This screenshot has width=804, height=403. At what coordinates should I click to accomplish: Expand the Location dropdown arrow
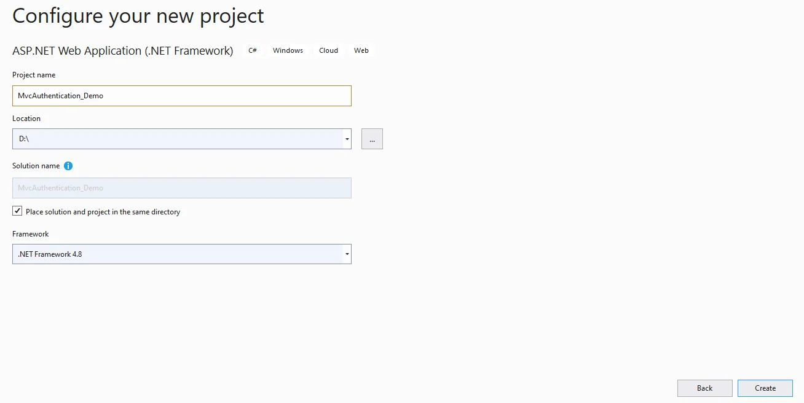click(347, 139)
